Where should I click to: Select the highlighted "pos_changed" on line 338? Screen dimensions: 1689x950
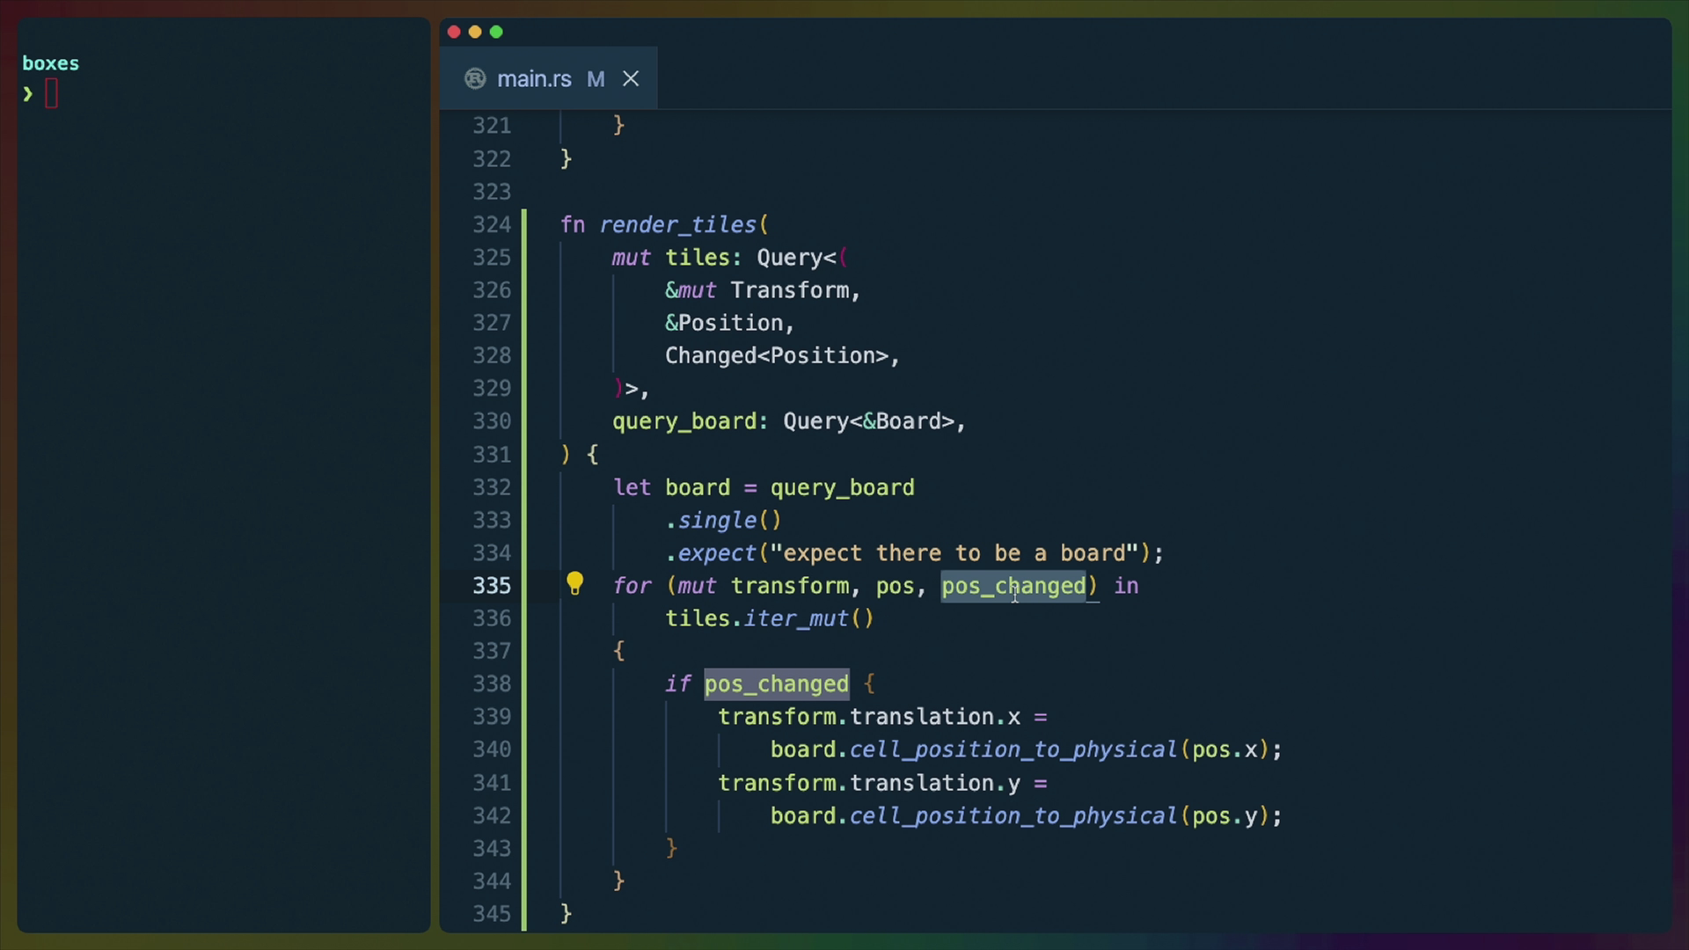[x=776, y=683]
